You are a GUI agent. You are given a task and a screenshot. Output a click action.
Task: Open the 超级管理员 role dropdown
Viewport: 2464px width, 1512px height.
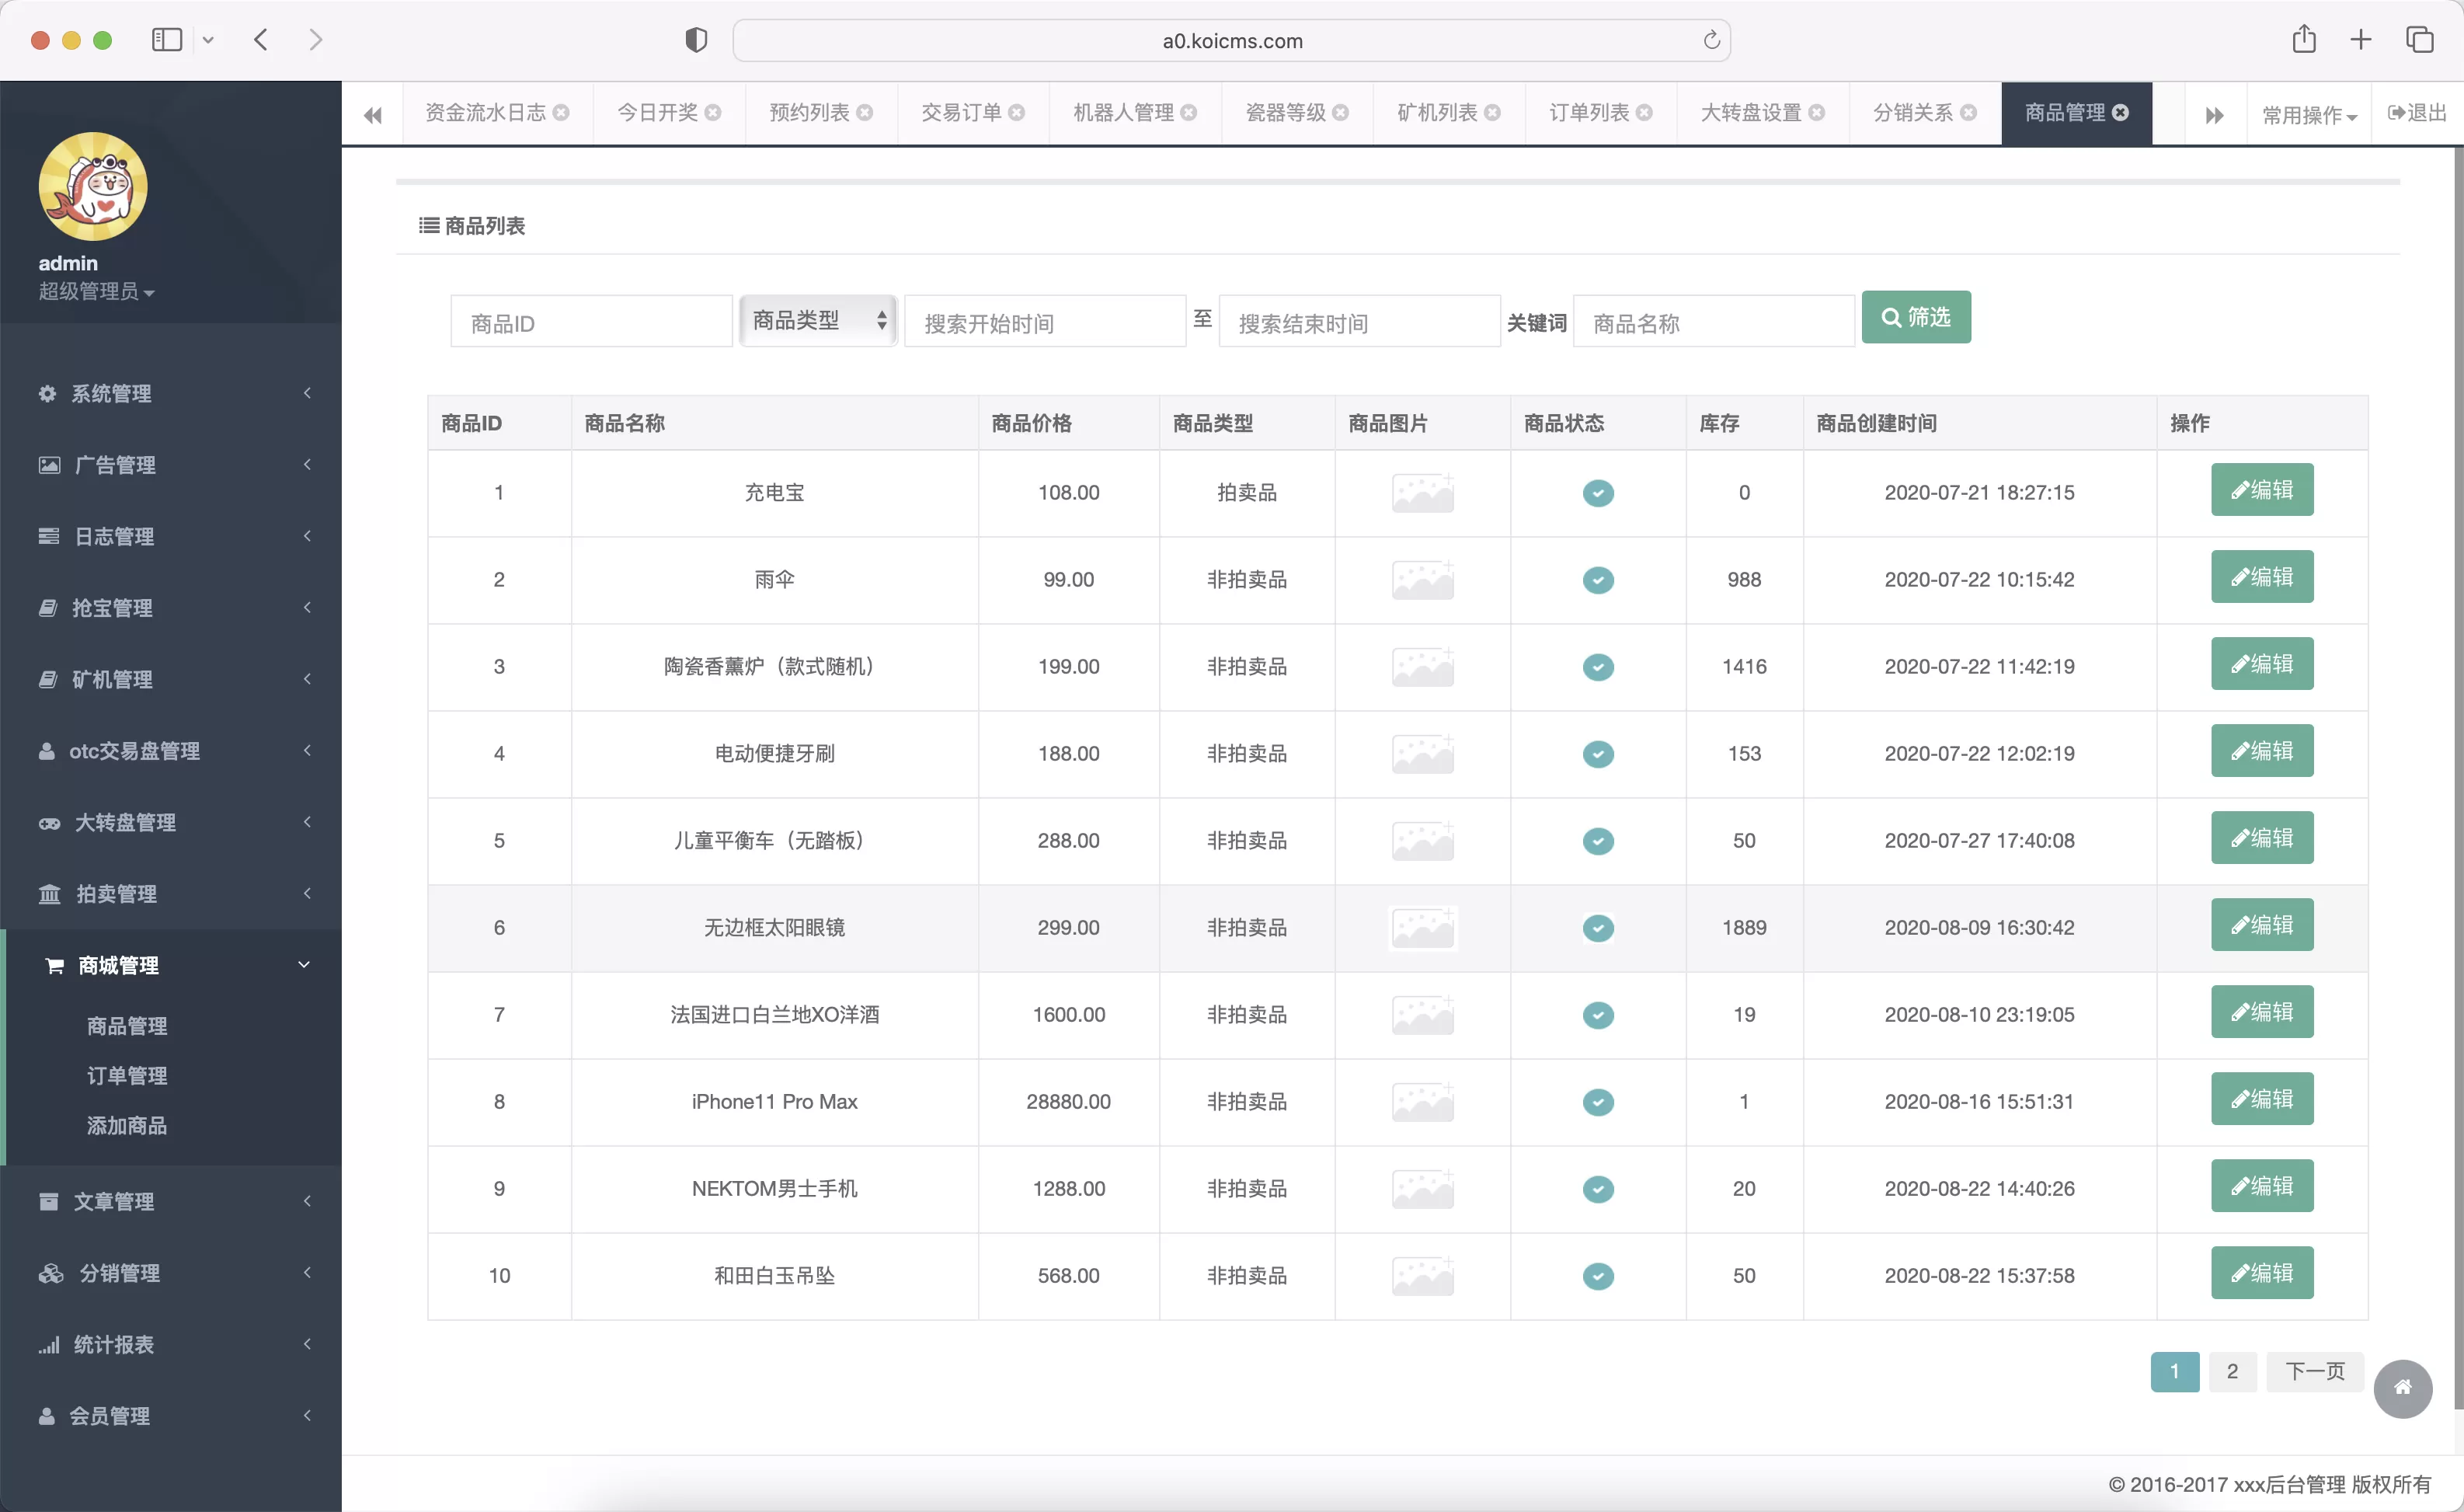[x=96, y=292]
